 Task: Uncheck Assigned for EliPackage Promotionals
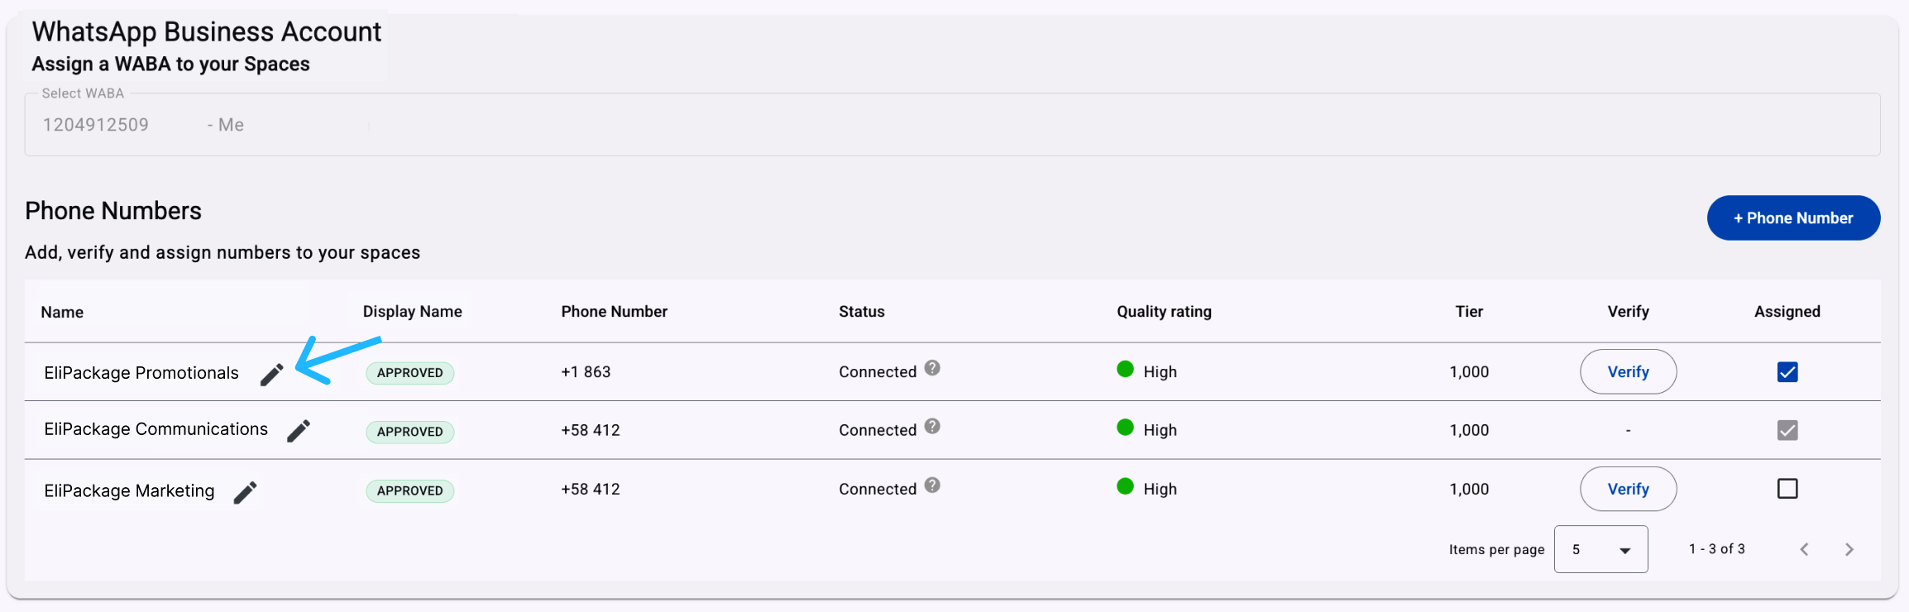pos(1787,372)
